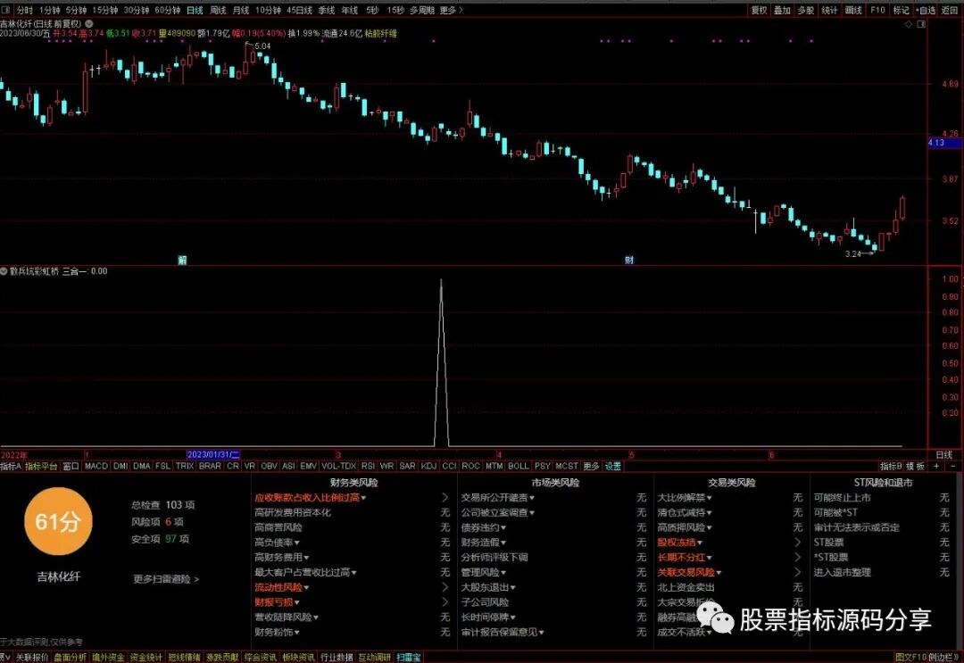
Task: Click the minus icon to remove indicator pane
Action: point(953,467)
